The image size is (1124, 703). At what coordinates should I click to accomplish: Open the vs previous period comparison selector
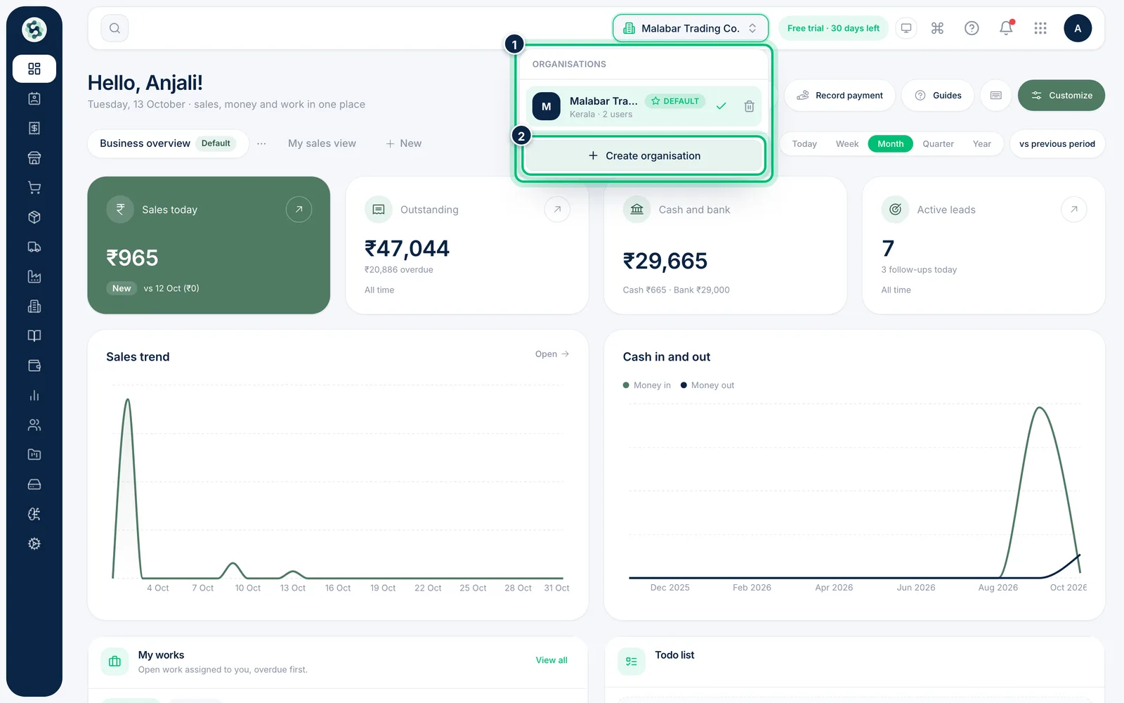[1057, 143]
